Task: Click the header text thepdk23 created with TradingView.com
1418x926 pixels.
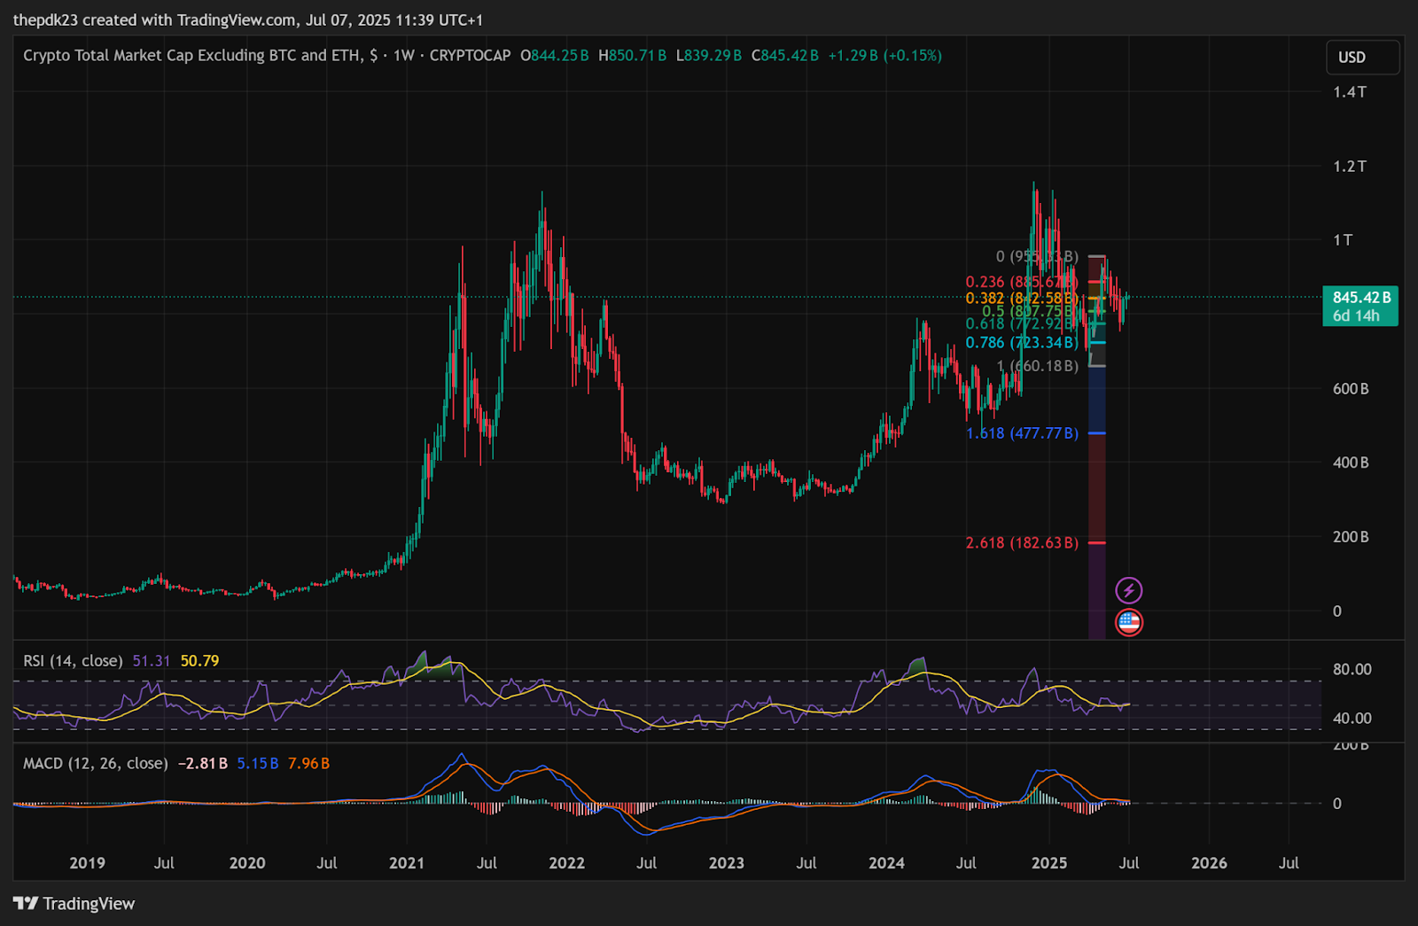Action: (156, 19)
